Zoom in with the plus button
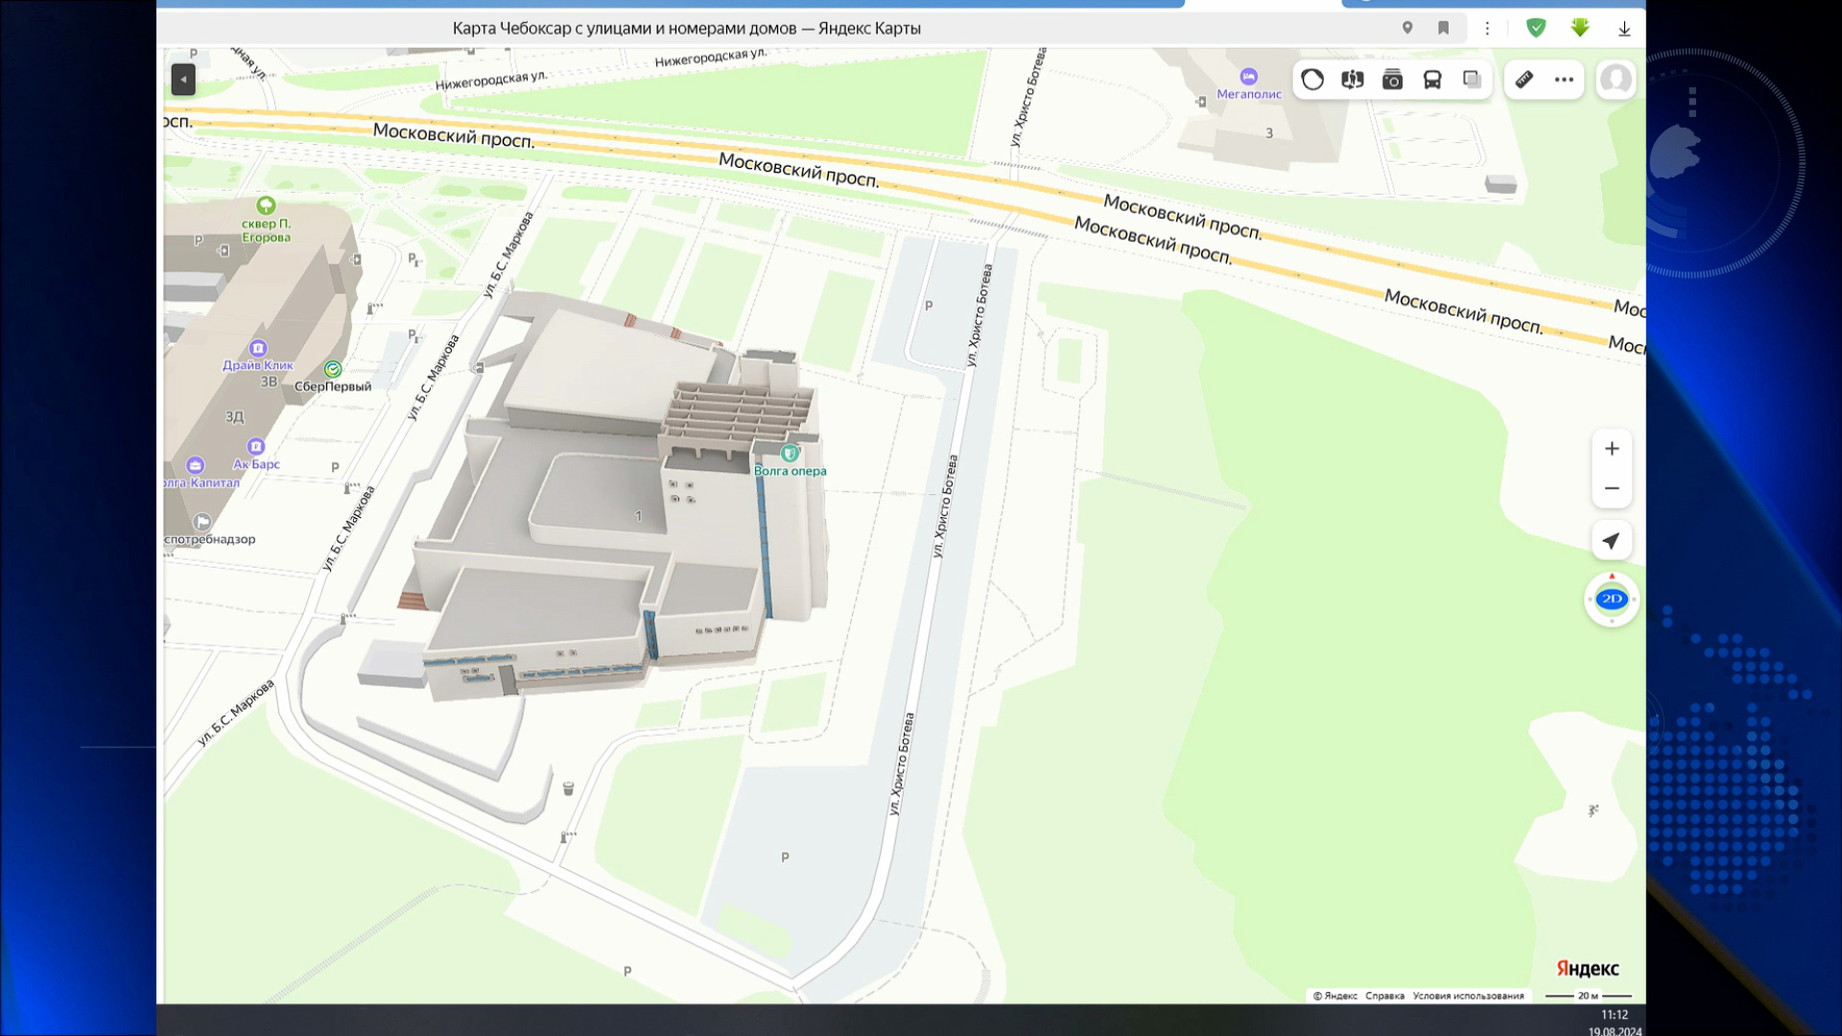Viewport: 1842px width, 1036px height. click(x=1612, y=448)
